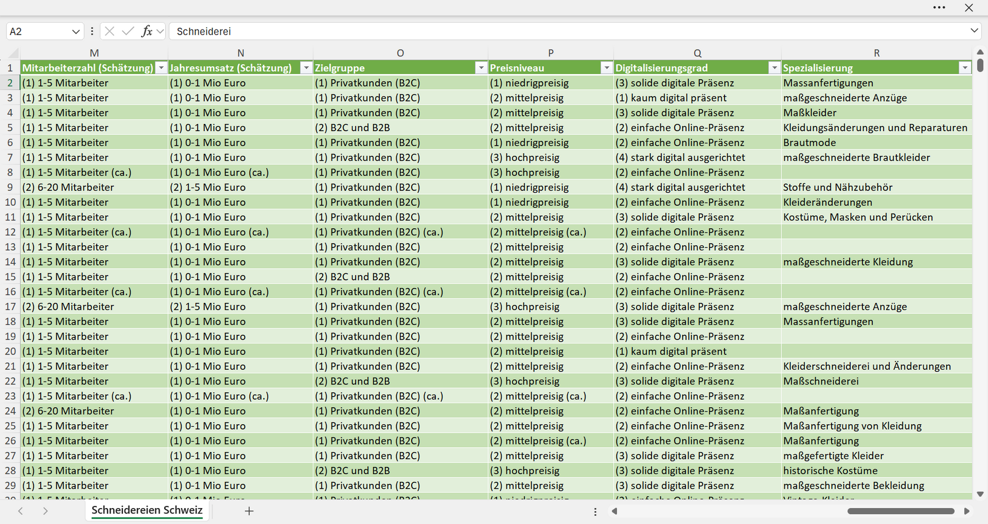Screen dimensions: 988x524
Task: Select column O header
Action: pyautogui.click(x=400, y=53)
